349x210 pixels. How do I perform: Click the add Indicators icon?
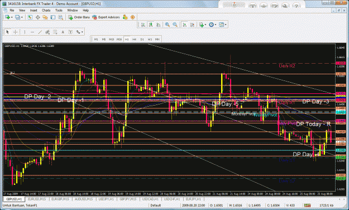tap(201, 25)
